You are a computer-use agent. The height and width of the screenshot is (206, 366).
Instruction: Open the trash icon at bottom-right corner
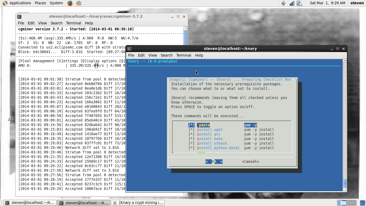[362, 203]
